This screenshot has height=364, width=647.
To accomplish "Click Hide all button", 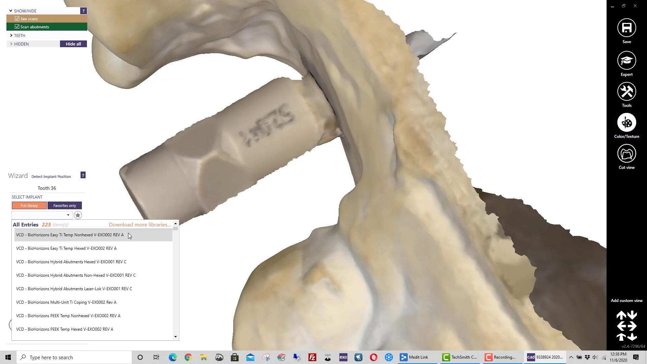I will 73,44.
